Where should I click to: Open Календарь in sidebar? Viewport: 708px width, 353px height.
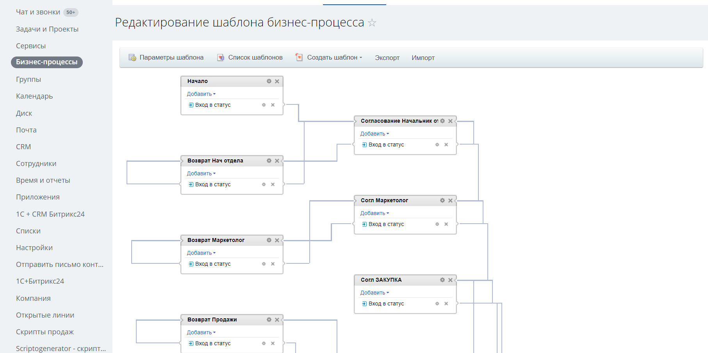click(34, 96)
